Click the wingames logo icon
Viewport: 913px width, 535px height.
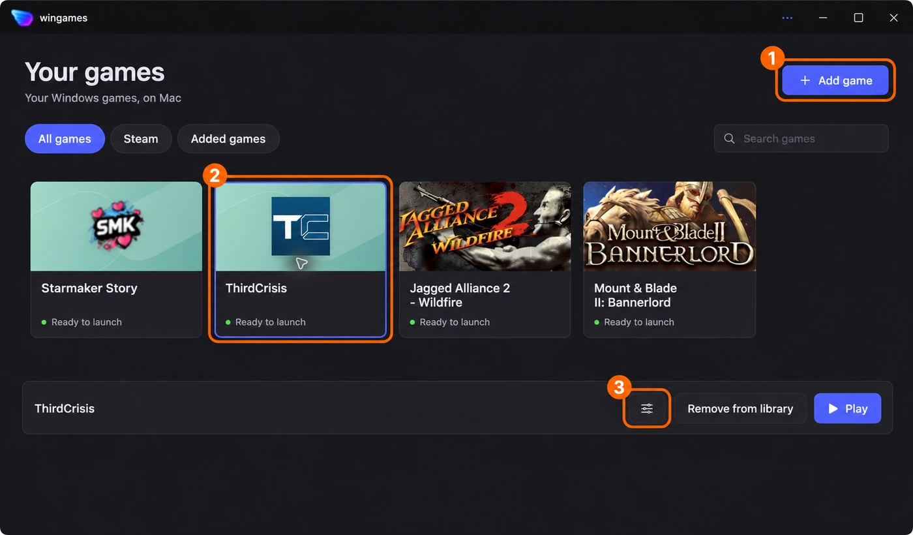point(22,18)
